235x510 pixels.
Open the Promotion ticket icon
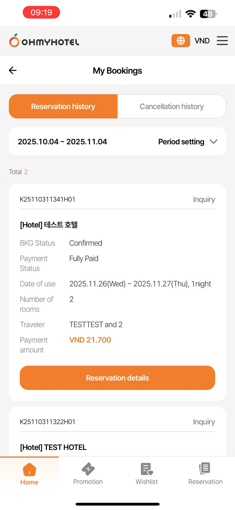(88, 469)
